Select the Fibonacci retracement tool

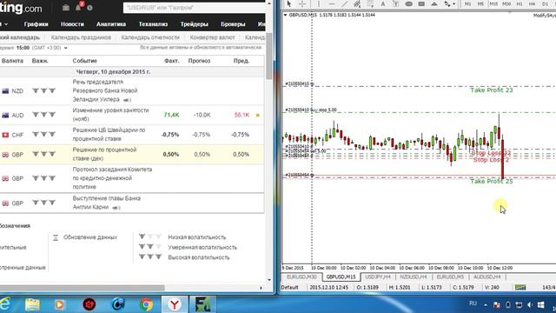pyautogui.click(x=370, y=3)
